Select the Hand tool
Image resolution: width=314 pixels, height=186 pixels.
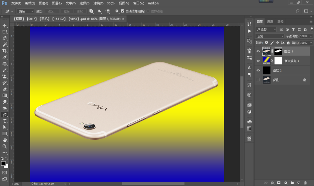[x=4, y=140]
